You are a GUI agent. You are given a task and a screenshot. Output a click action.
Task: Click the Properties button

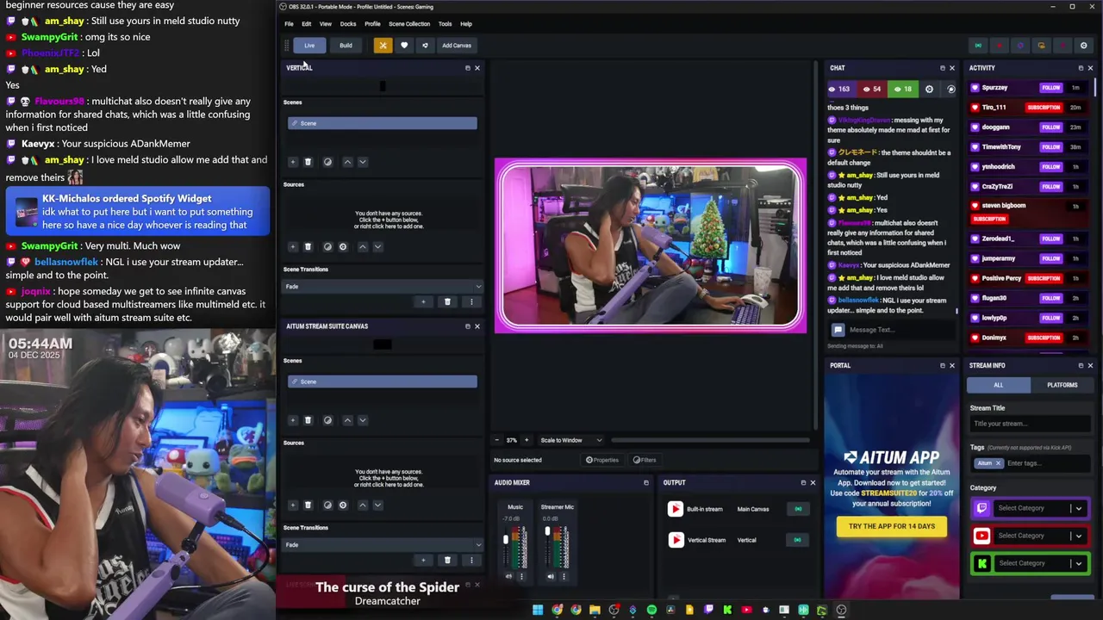coord(602,460)
